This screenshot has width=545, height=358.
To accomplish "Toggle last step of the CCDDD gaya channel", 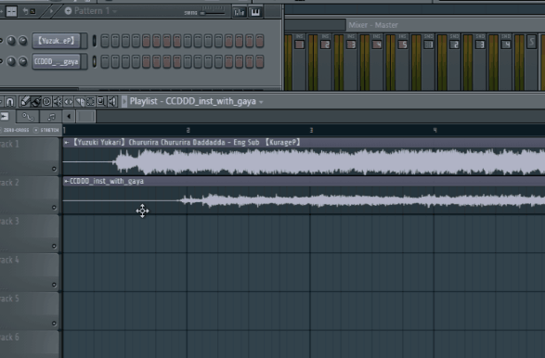I will (x=259, y=62).
